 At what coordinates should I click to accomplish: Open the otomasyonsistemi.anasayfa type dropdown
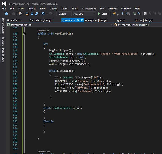[138, 25]
